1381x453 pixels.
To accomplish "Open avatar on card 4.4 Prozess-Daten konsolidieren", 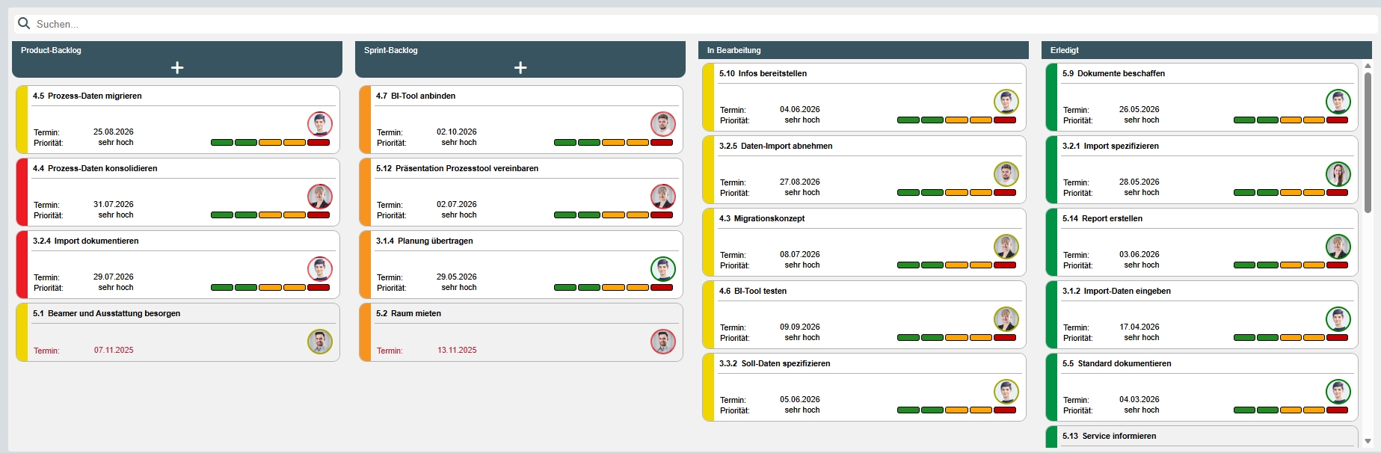I will 320,197.
